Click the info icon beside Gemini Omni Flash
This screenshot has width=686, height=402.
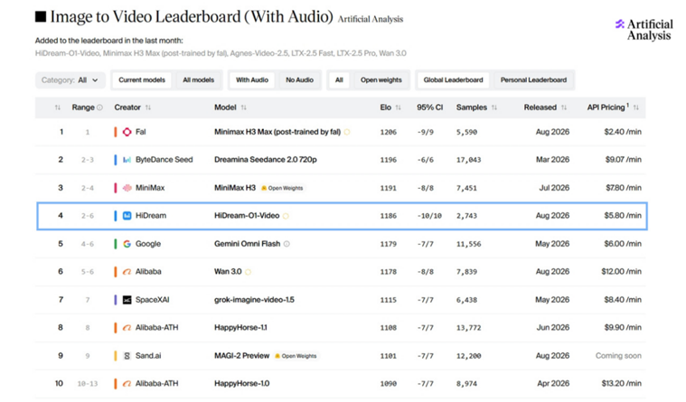287,244
